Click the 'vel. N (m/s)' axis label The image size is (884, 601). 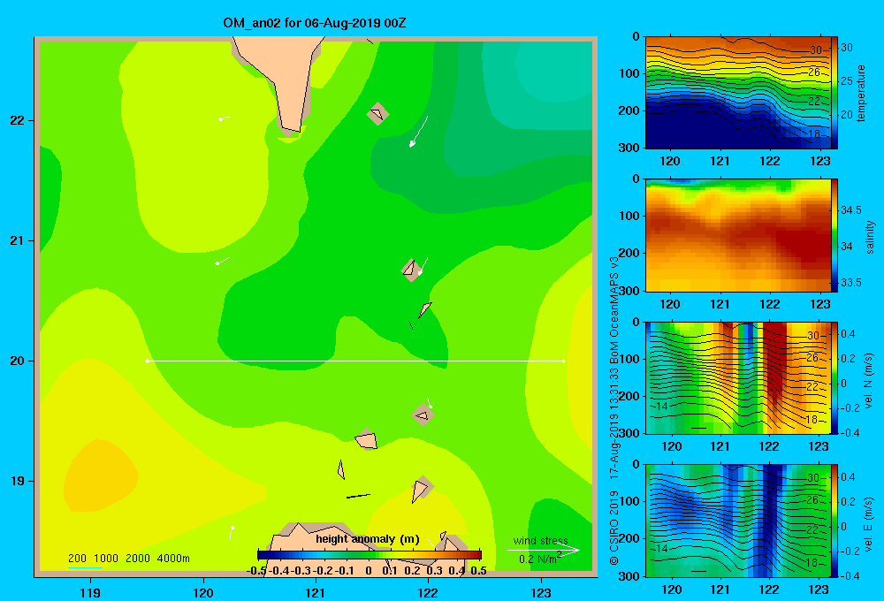869,381
